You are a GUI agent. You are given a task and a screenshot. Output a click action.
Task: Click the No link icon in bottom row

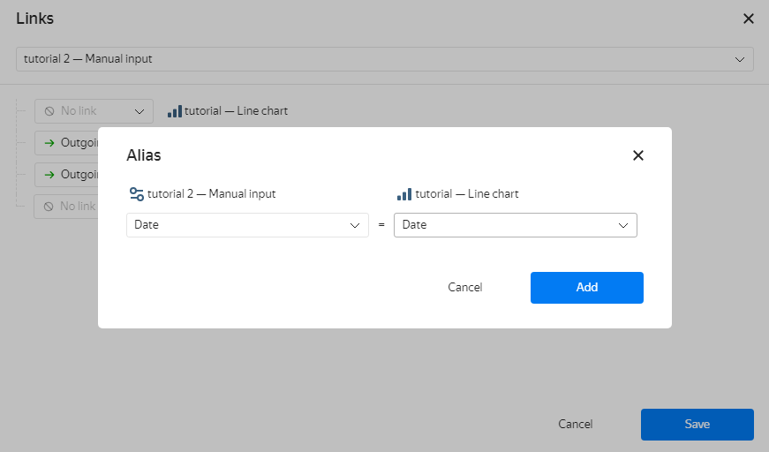click(x=49, y=207)
